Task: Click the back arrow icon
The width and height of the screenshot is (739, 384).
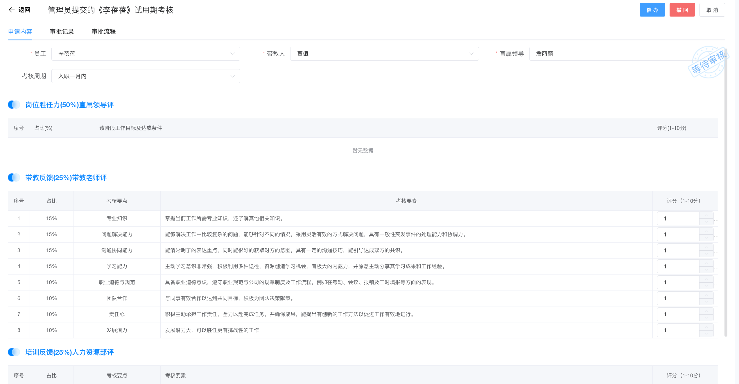Action: point(12,10)
